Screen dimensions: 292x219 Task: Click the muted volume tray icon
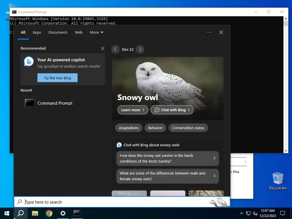255,213
